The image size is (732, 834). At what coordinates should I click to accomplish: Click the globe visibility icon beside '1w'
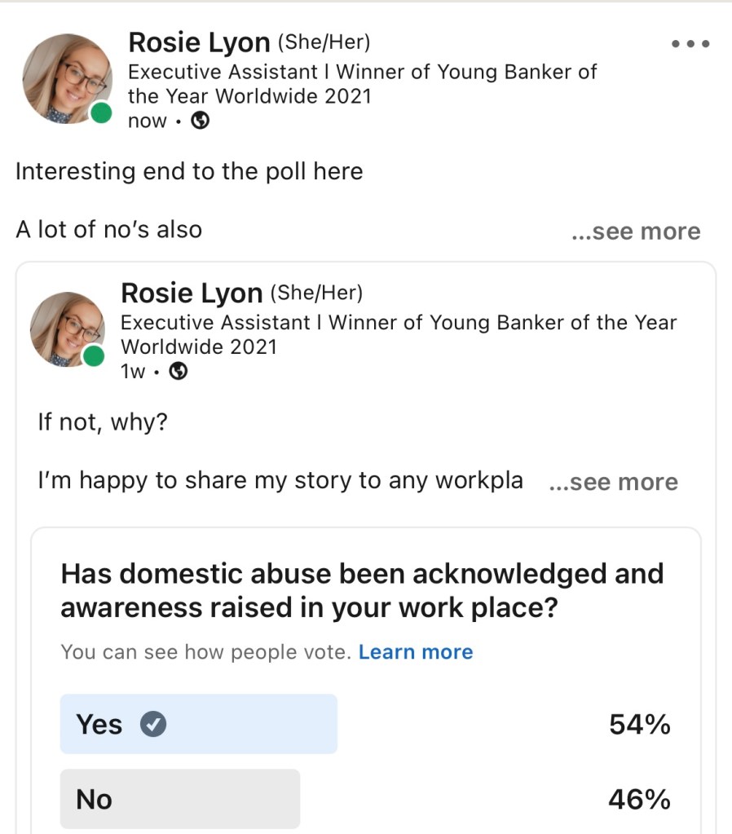coord(178,372)
